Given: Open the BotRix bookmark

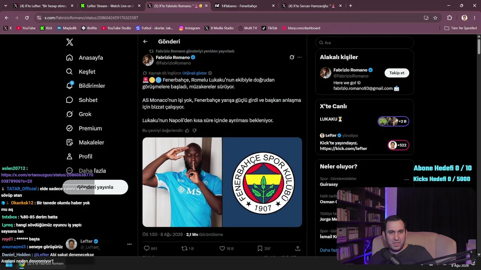Looking at the screenshot, I should pos(89,28).
